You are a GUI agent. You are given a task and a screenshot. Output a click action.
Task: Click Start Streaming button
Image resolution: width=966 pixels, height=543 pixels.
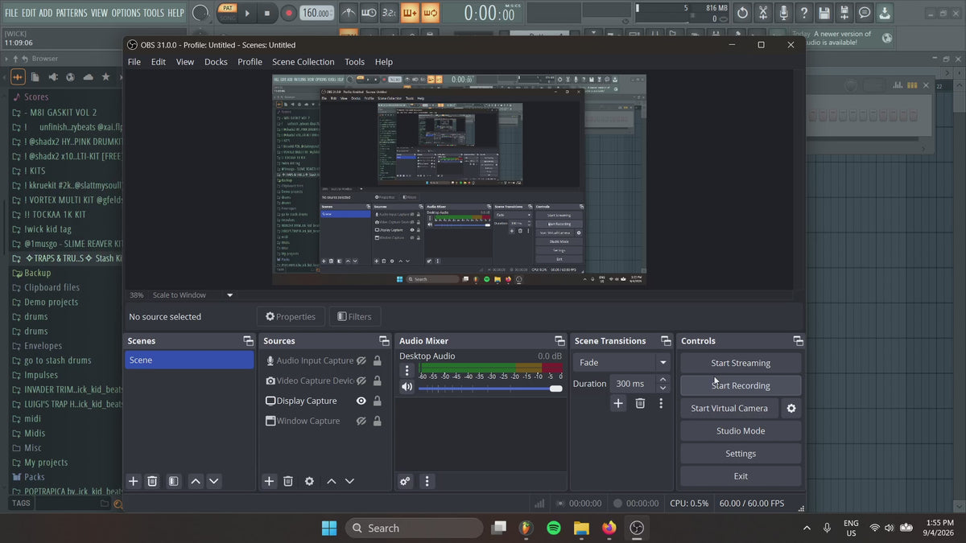(741, 363)
